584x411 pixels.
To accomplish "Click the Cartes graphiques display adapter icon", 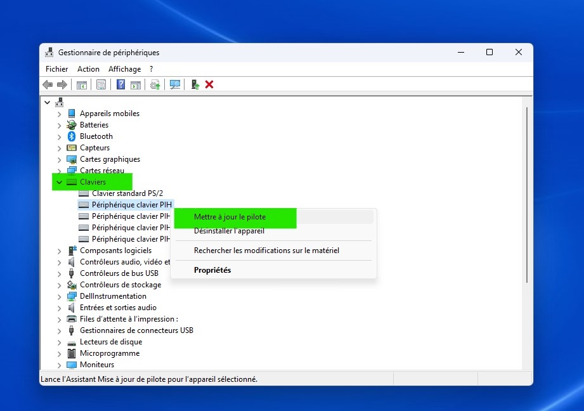I will [72, 159].
